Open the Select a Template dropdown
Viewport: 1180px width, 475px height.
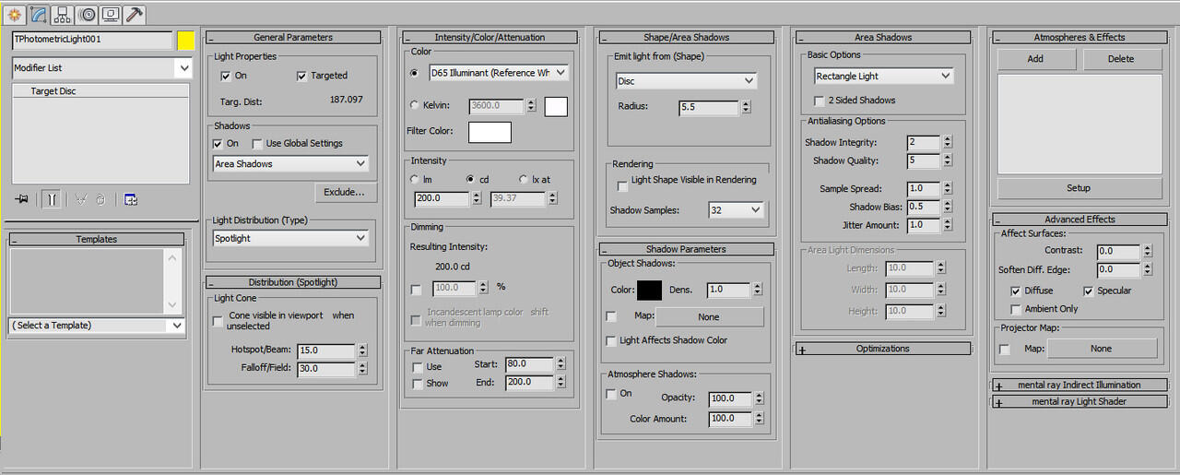(x=97, y=326)
